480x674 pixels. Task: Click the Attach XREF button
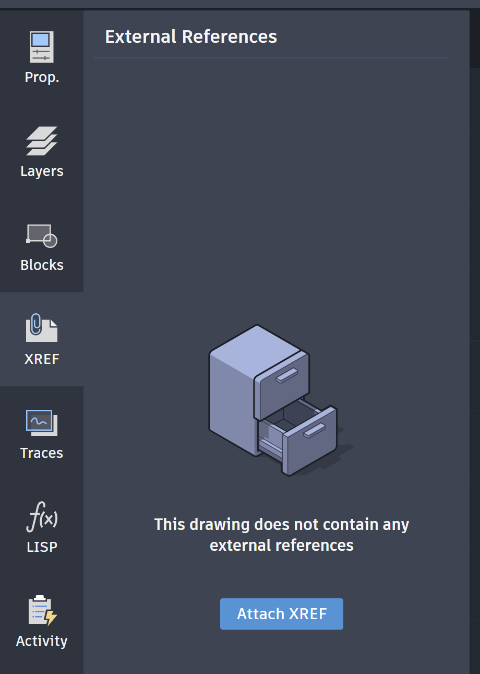pos(282,614)
